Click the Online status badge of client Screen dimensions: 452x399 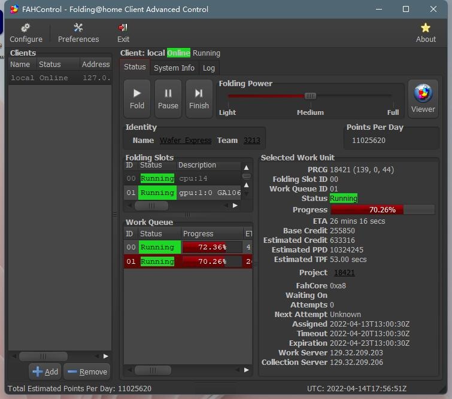[178, 53]
